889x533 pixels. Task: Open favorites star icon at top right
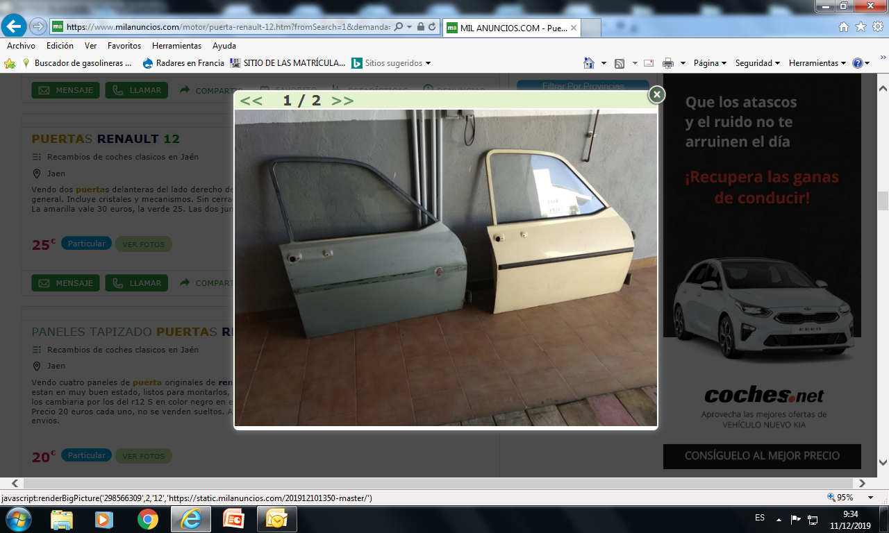(x=861, y=27)
